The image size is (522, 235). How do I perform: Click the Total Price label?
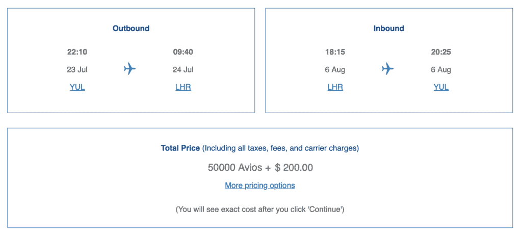tap(180, 148)
